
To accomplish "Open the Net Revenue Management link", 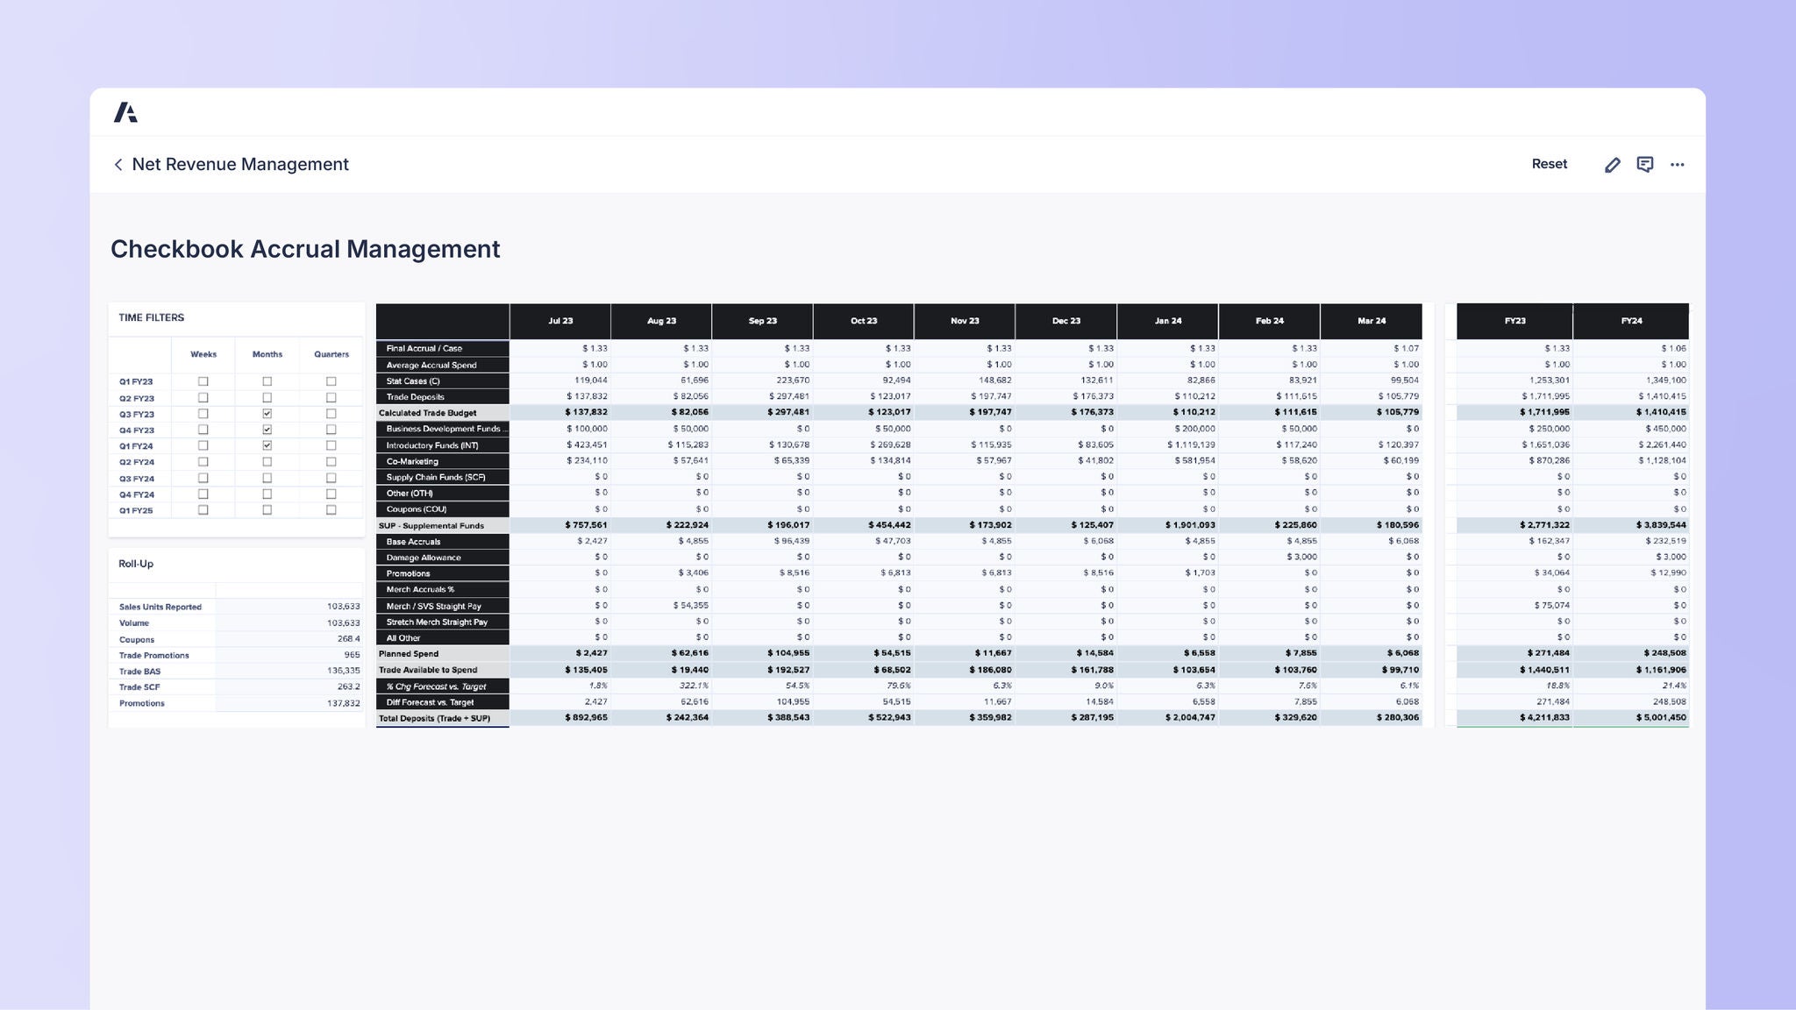I will [240, 165].
